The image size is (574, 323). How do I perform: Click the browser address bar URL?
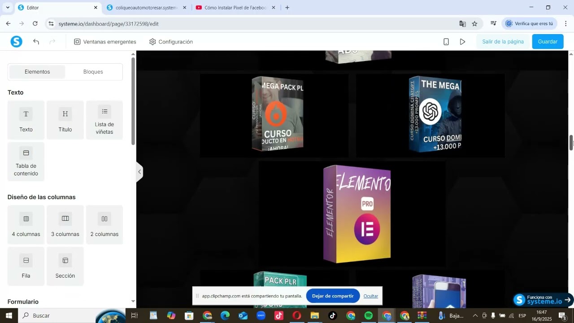tap(109, 24)
